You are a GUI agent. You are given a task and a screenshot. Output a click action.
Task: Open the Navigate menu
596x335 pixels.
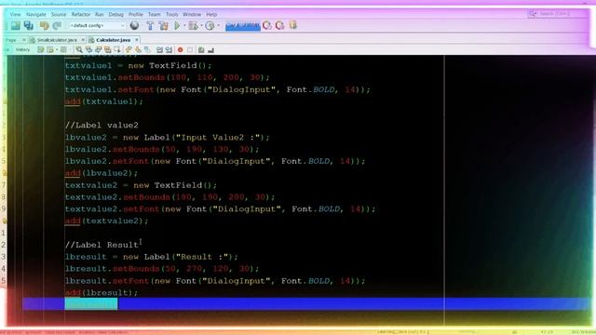[x=36, y=14]
